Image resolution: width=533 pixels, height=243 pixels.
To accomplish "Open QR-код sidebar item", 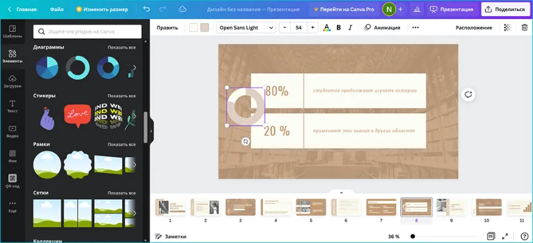I will coord(12,181).
